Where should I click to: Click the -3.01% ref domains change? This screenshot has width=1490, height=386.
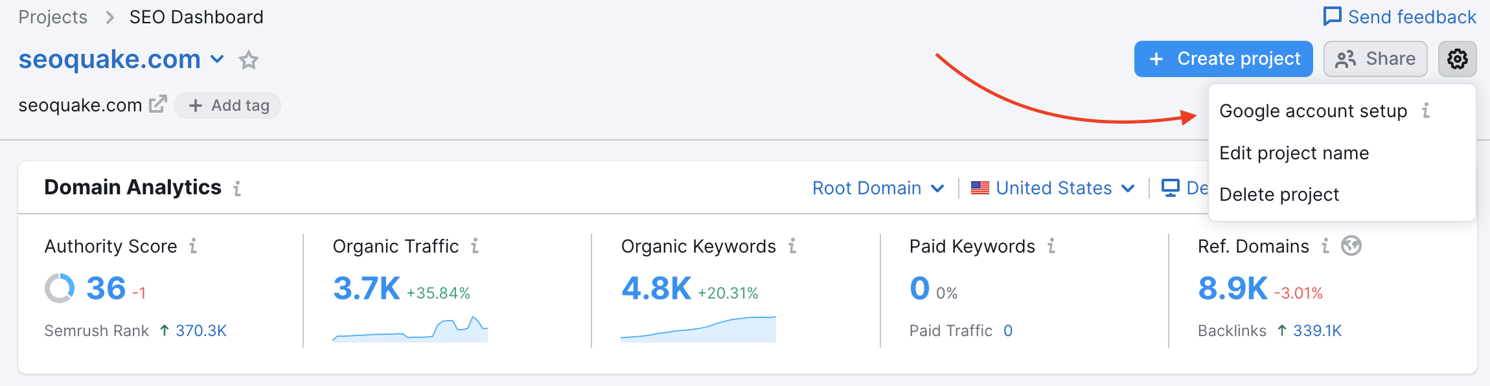[x=1298, y=293]
